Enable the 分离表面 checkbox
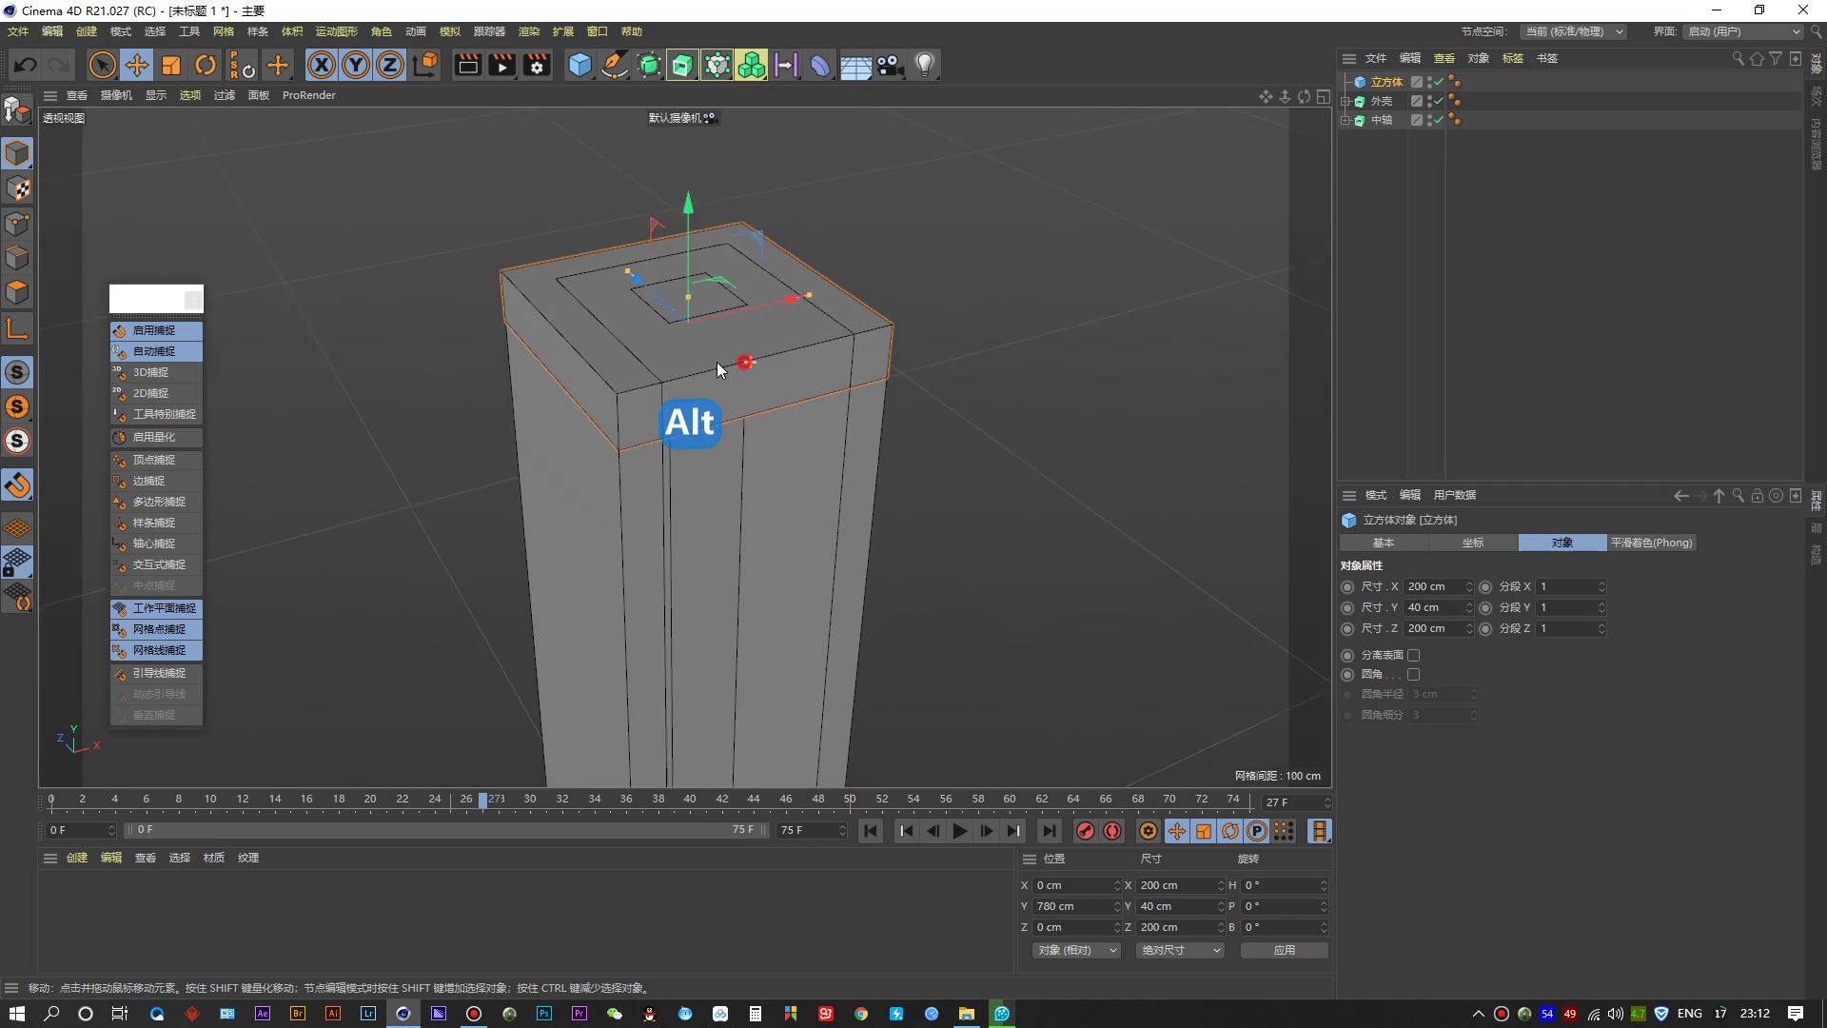 pos(1414,655)
